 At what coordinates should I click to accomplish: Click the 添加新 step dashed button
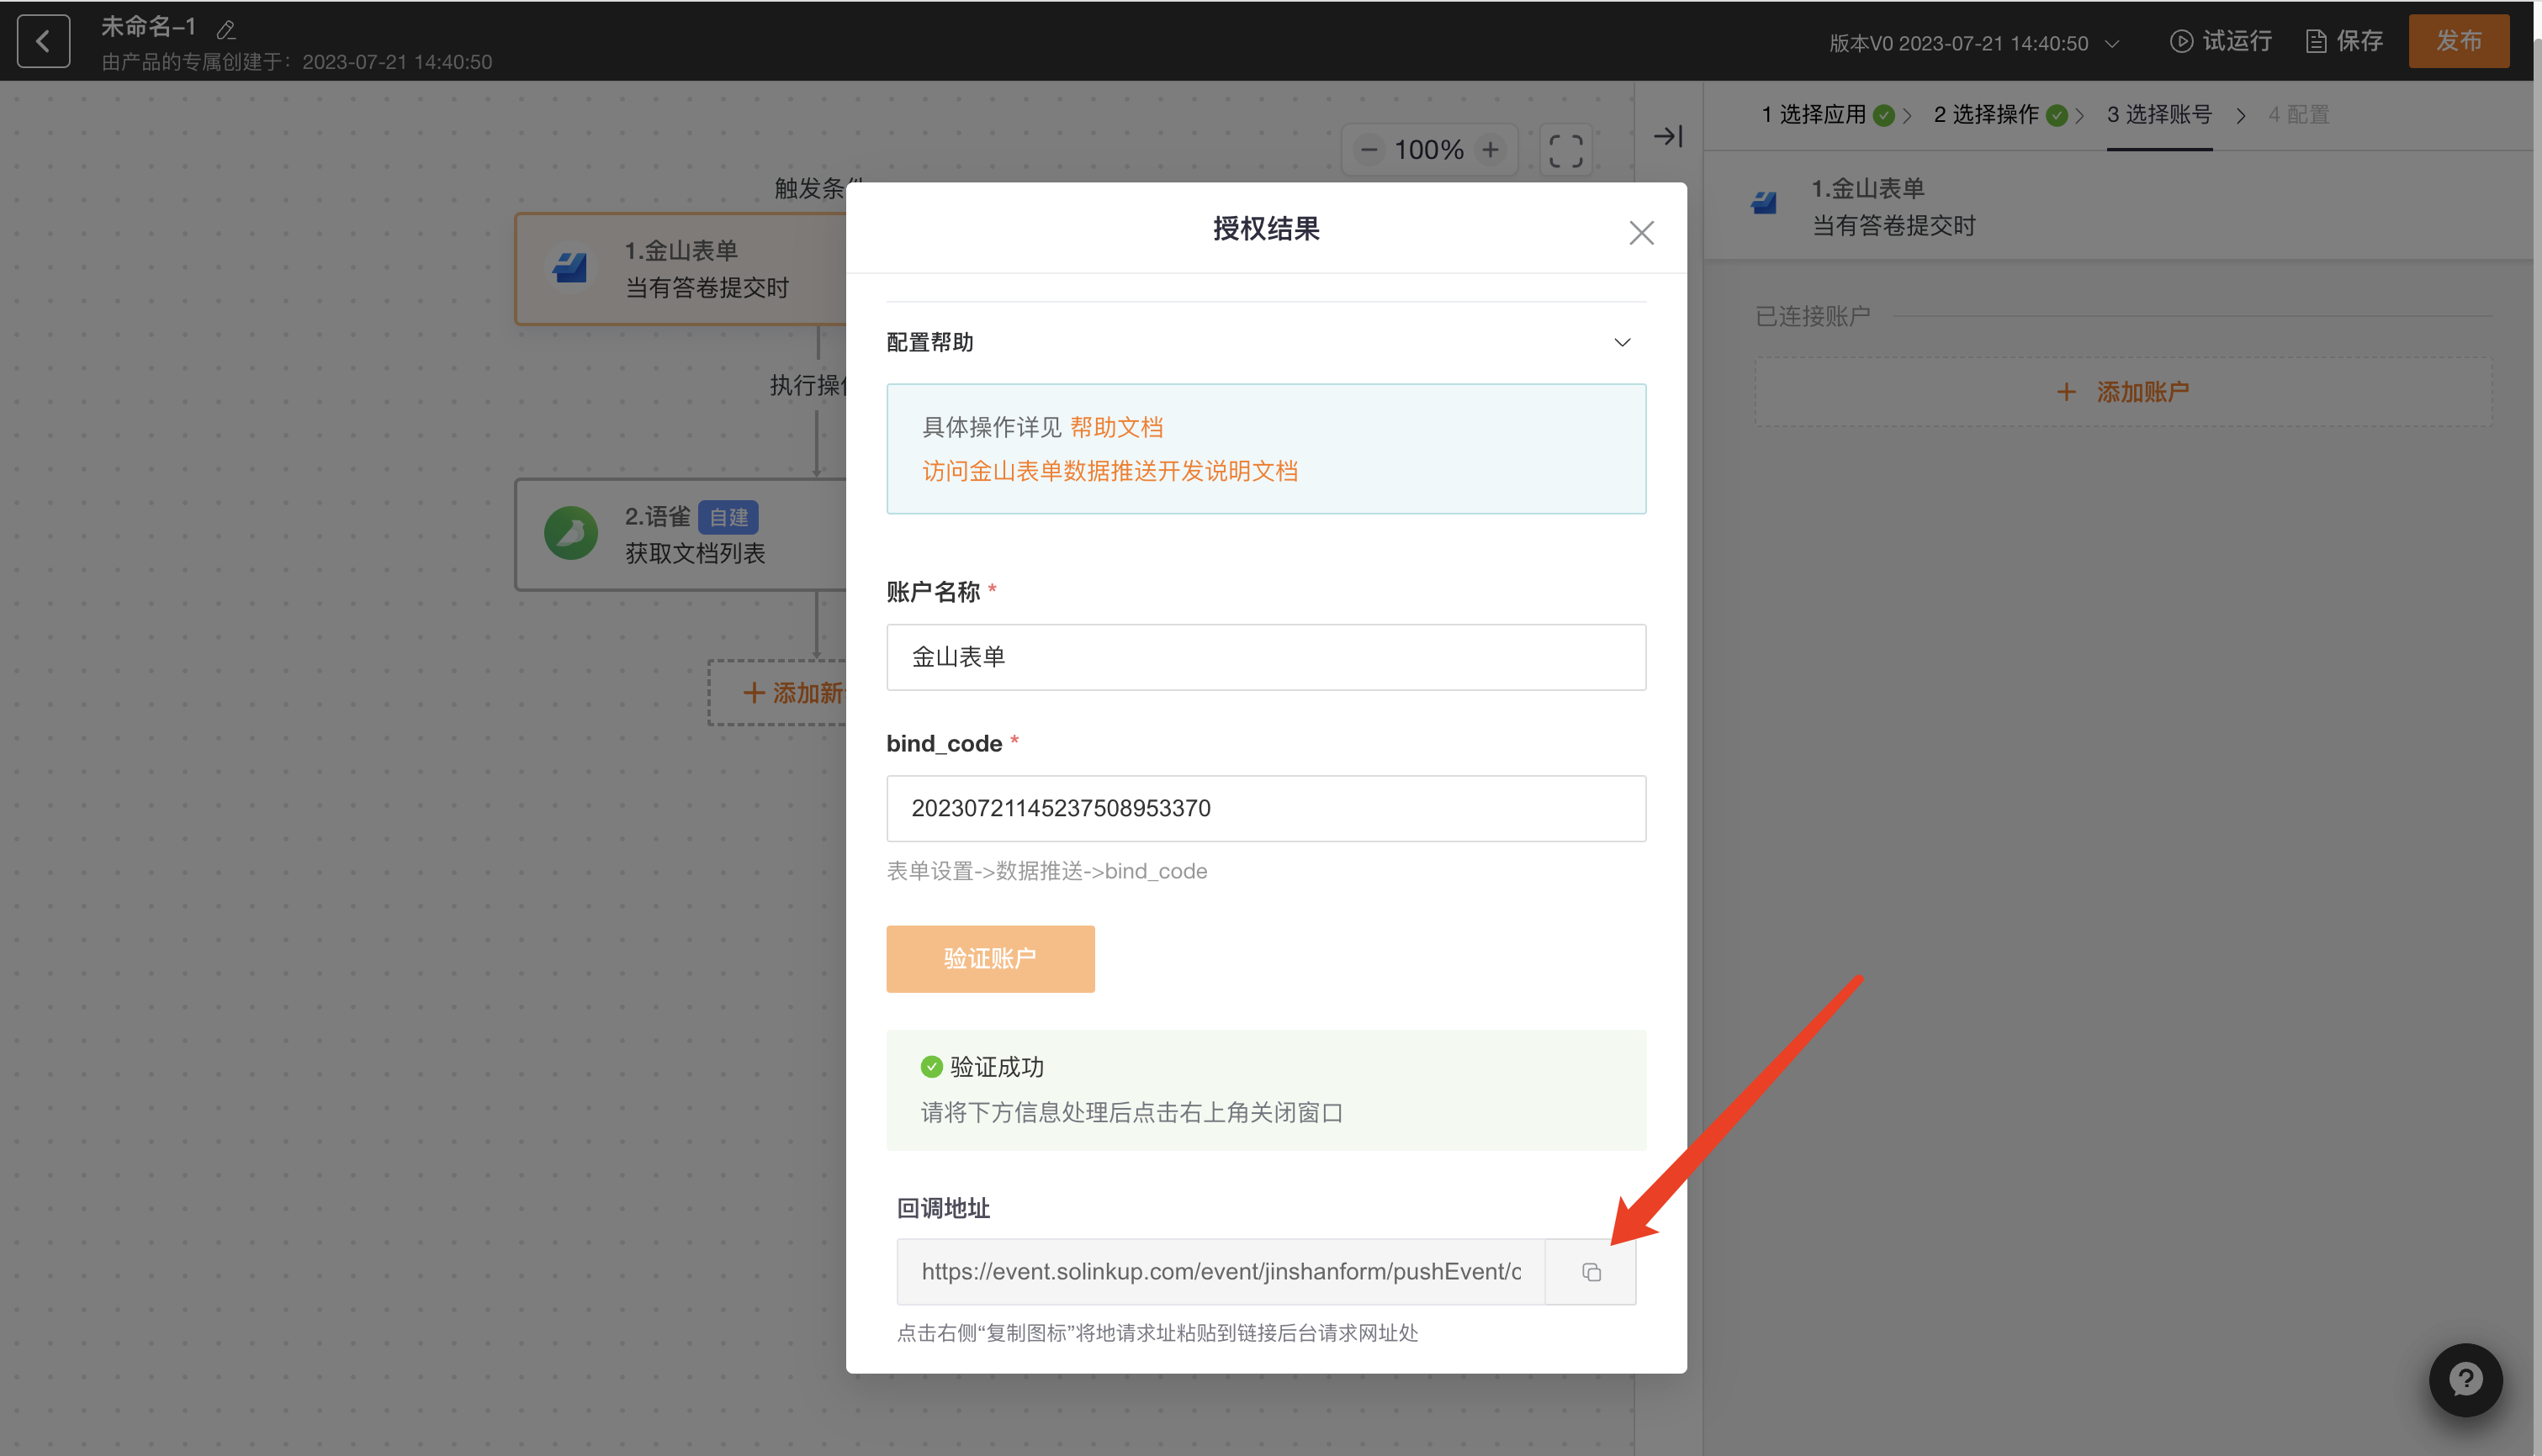tap(777, 693)
